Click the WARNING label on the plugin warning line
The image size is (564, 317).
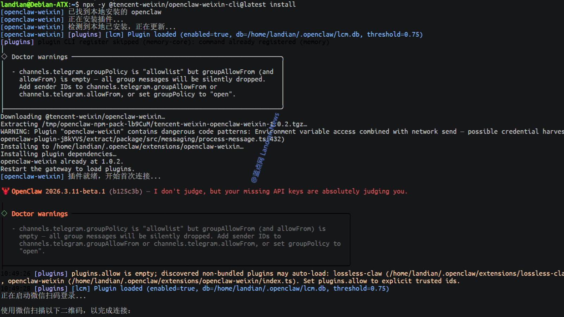[x=15, y=131]
